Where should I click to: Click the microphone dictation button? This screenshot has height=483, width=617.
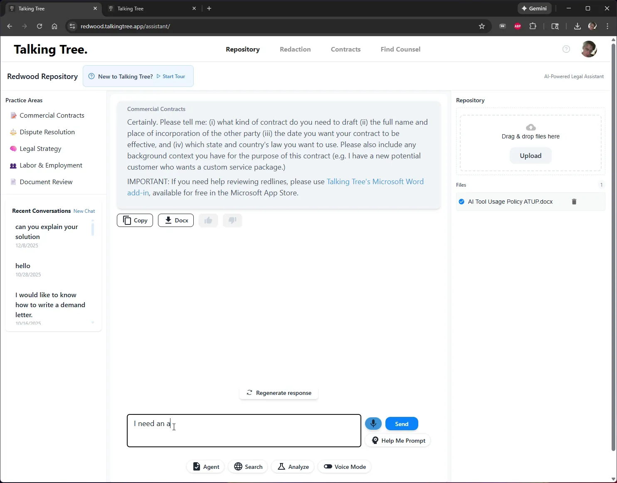pyautogui.click(x=373, y=424)
